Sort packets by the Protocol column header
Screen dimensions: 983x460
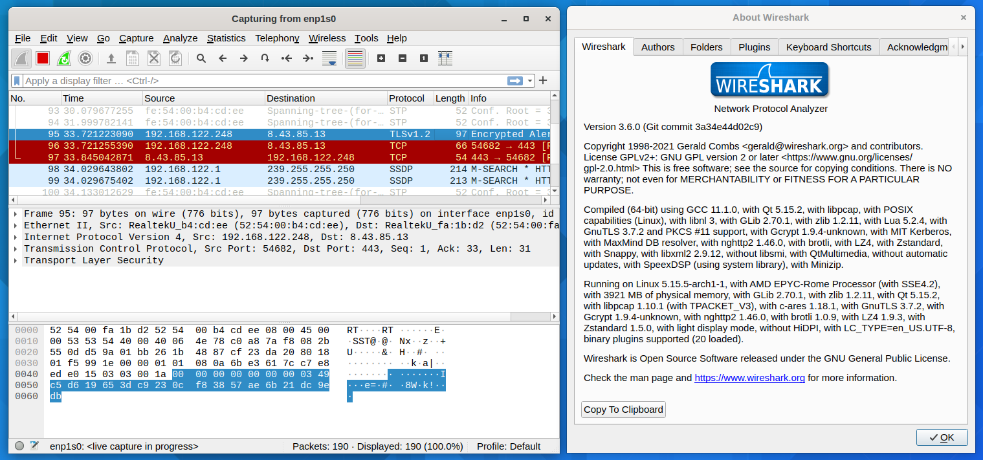[x=410, y=98]
